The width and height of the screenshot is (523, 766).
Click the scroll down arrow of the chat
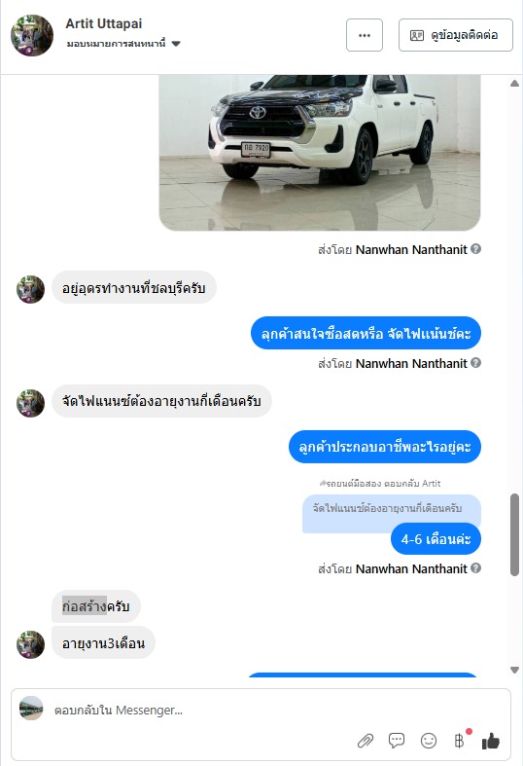pyautogui.click(x=514, y=670)
